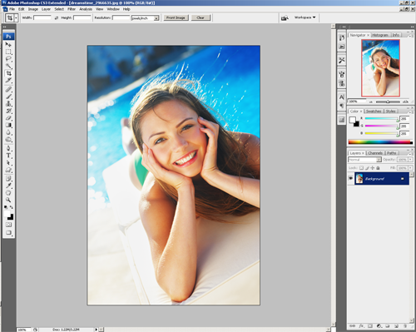Open the Paragraph panel icon
Screen dimensions: 416x332
pyautogui.click(x=342, y=106)
